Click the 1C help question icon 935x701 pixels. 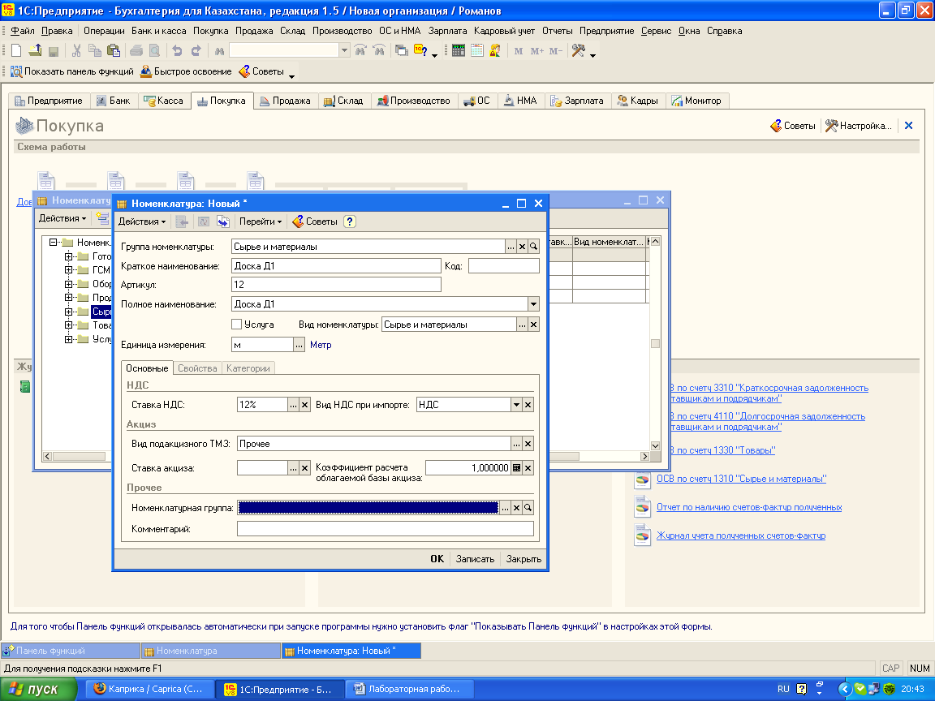(x=420, y=51)
